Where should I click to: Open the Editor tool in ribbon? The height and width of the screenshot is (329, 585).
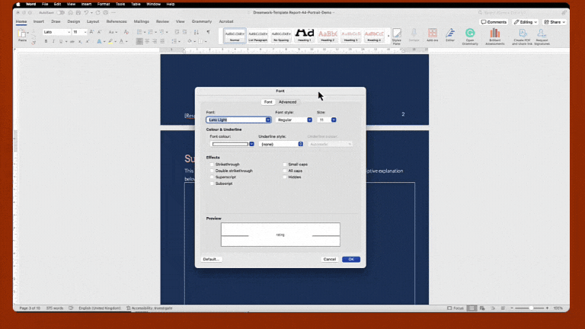pyautogui.click(x=450, y=34)
